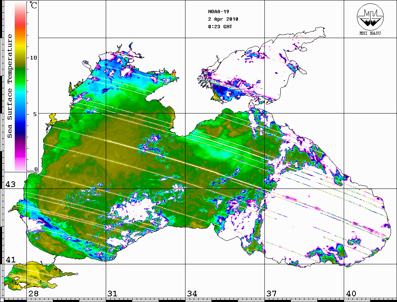Click the MHI NASU logo emblem

pos(370,16)
